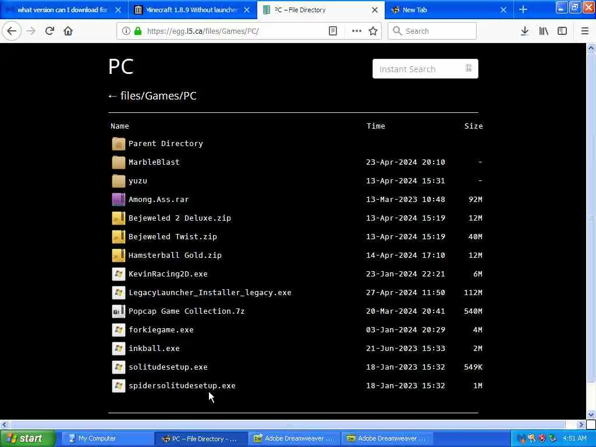Screen dimensions: 596x447
Task: Sort listing by Time column header
Action: click(375, 126)
